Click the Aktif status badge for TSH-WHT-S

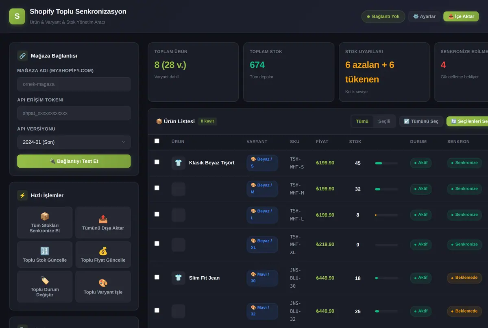(x=421, y=163)
